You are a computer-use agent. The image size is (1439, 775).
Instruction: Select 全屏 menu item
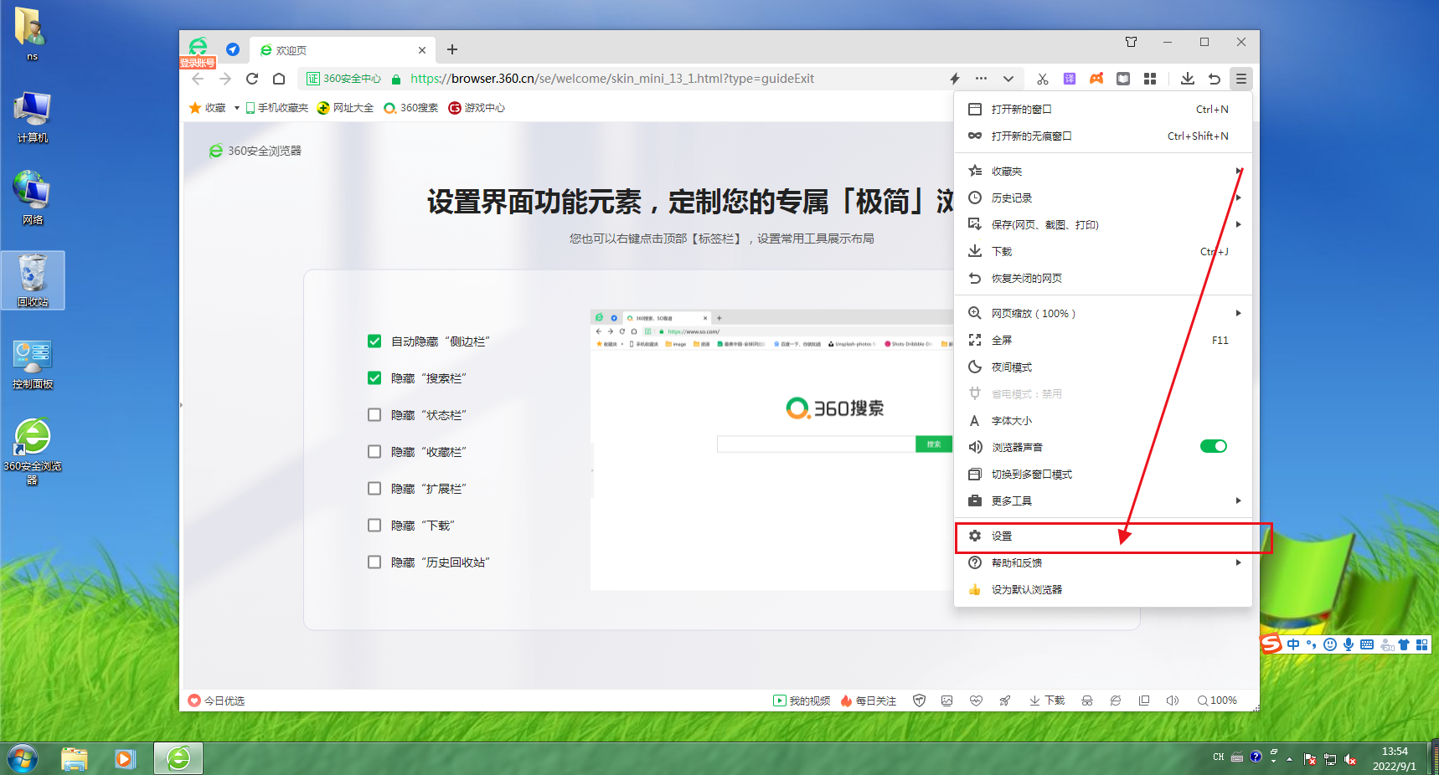click(1103, 341)
